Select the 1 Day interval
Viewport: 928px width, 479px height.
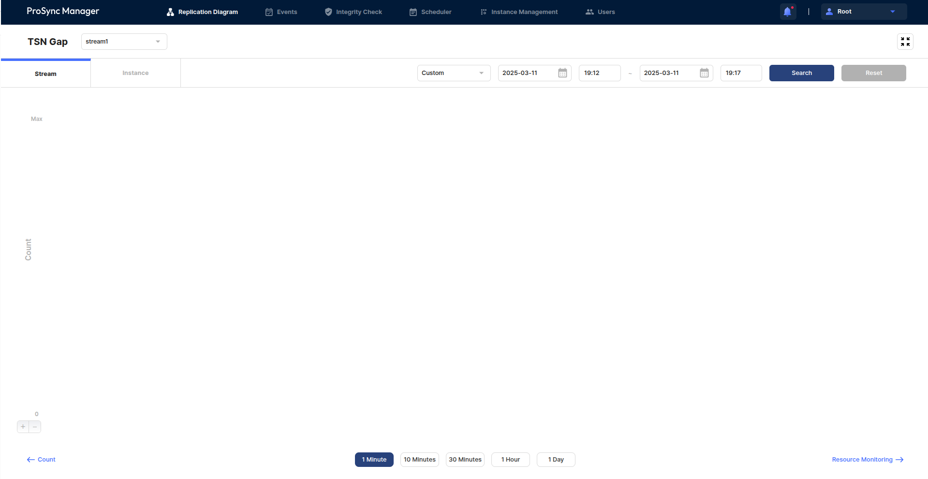click(x=556, y=460)
